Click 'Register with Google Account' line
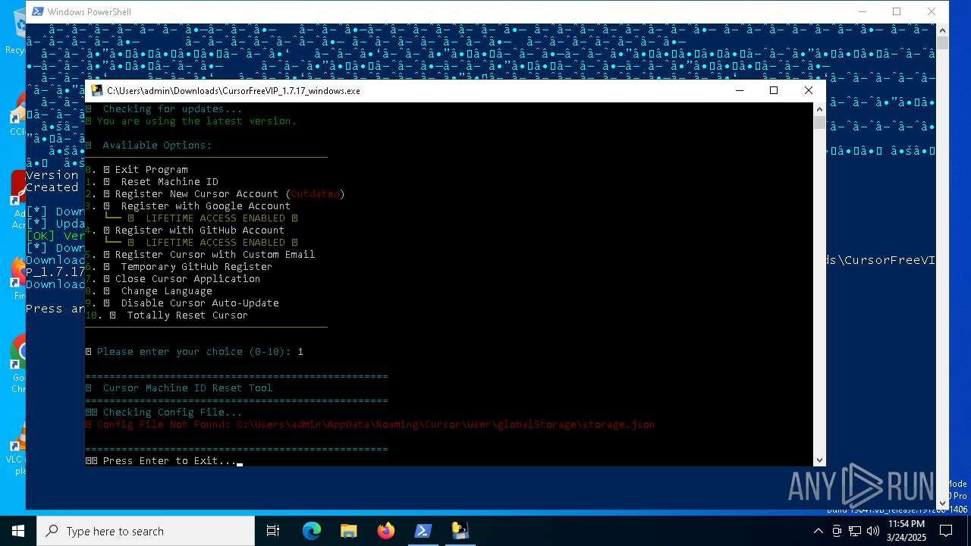 (188, 206)
